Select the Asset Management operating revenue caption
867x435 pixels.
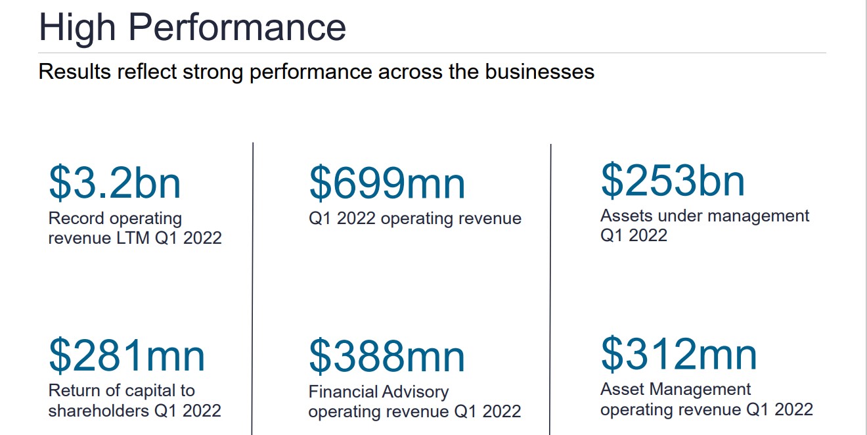pyautogui.click(x=706, y=400)
